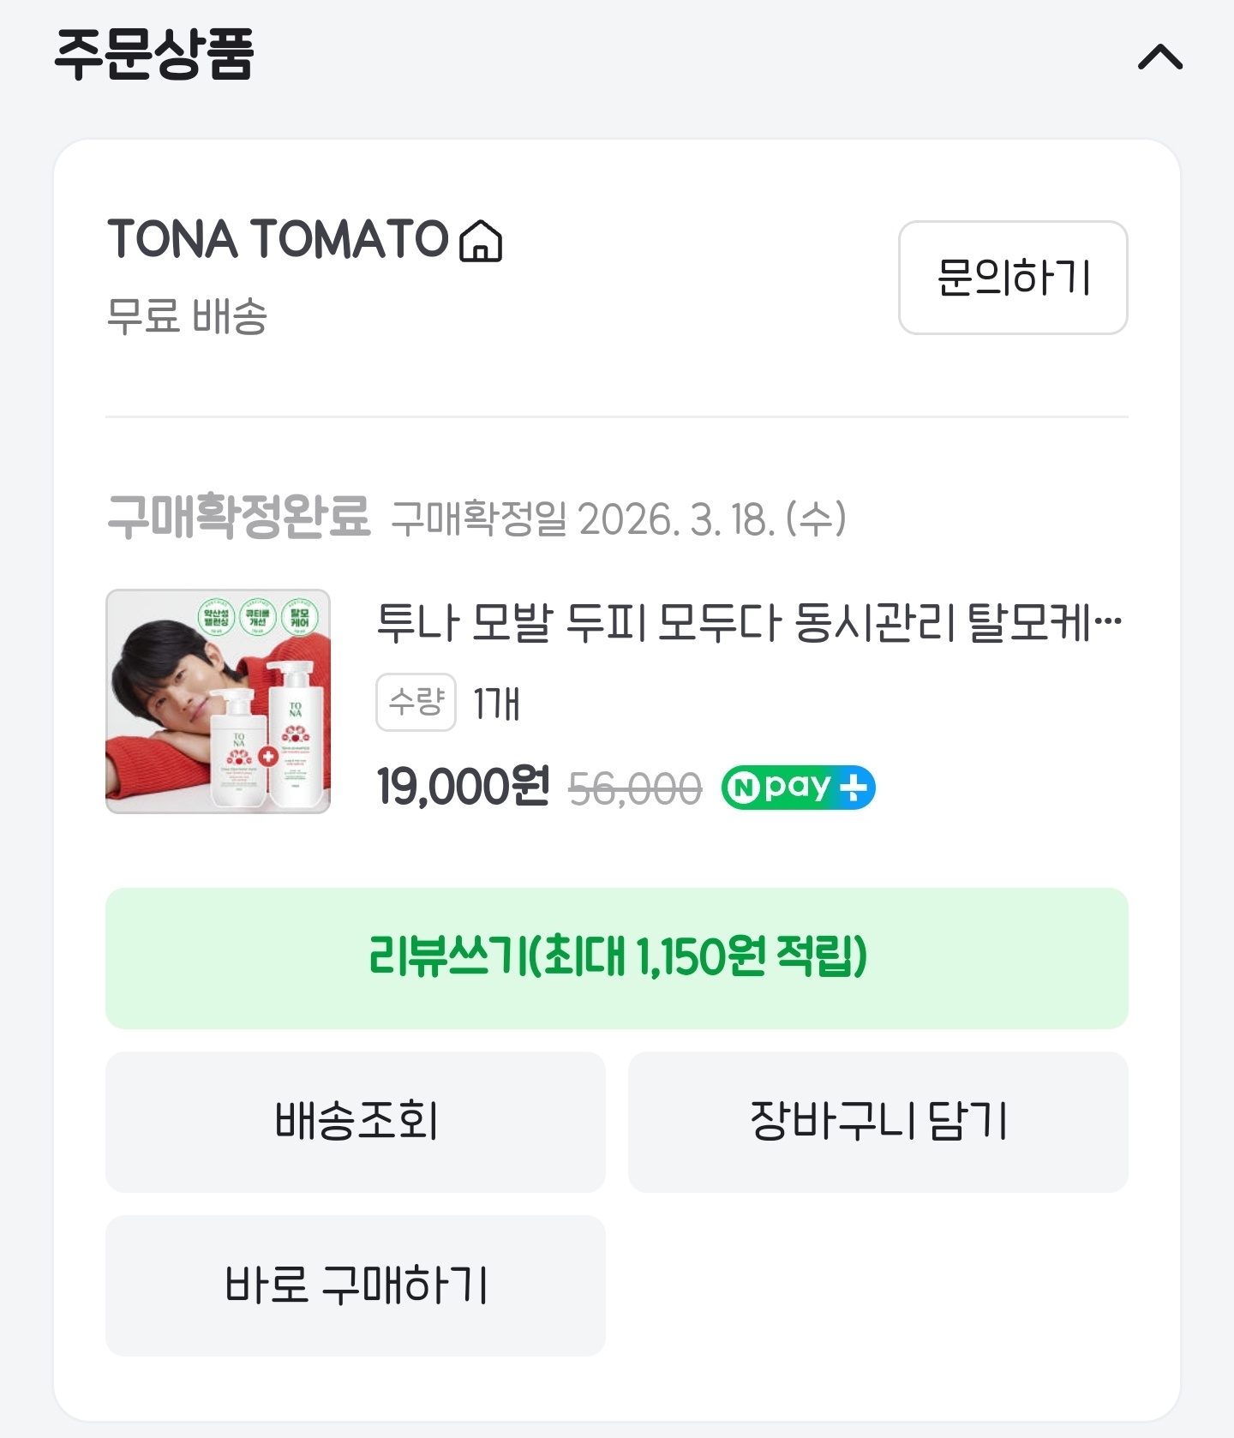Check delivery with 배송조회 button
Viewport: 1234px width, 1438px height.
tap(355, 1122)
